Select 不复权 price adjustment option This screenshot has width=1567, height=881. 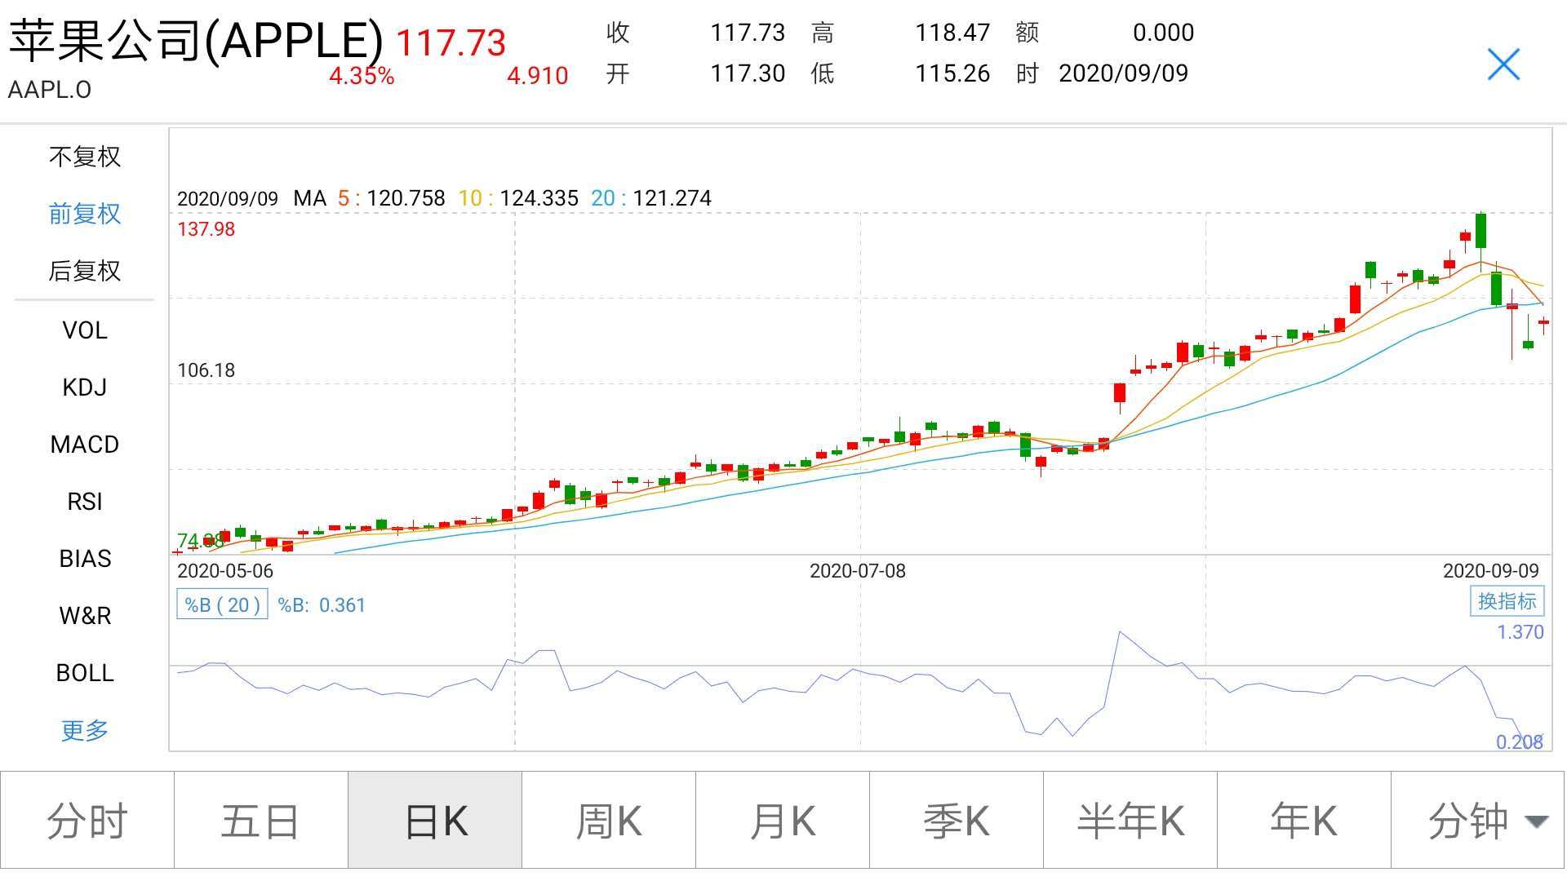tap(85, 157)
